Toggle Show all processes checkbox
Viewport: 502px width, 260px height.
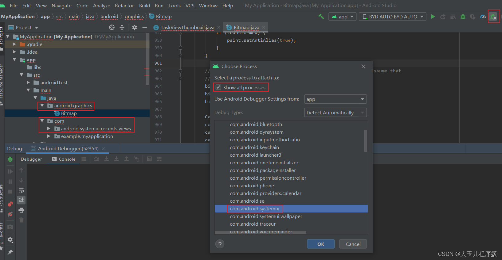coord(218,87)
